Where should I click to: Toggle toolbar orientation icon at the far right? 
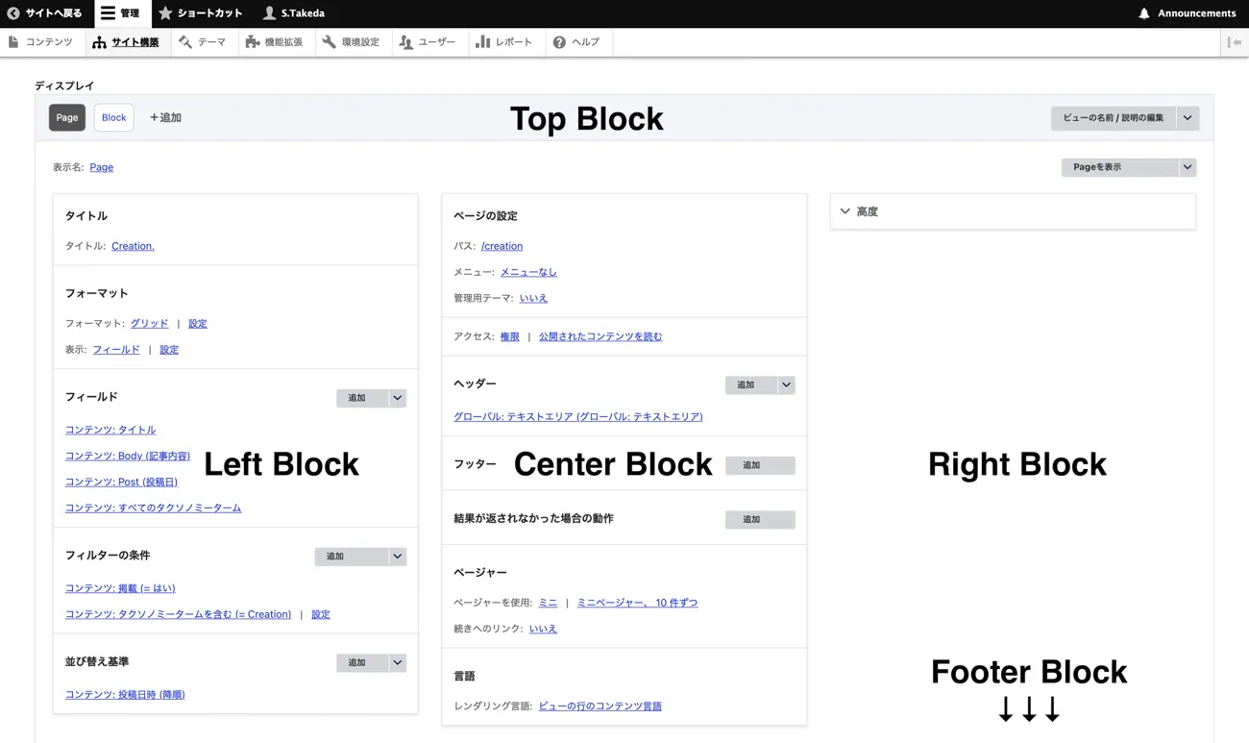pos(1235,42)
